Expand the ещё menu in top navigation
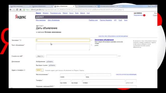 (88, 13)
